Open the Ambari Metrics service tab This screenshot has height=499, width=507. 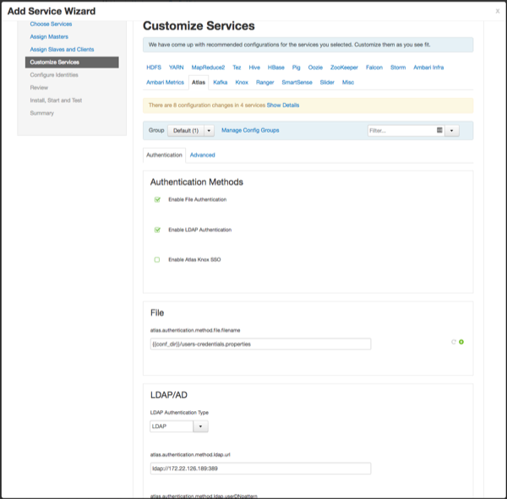[x=164, y=82]
